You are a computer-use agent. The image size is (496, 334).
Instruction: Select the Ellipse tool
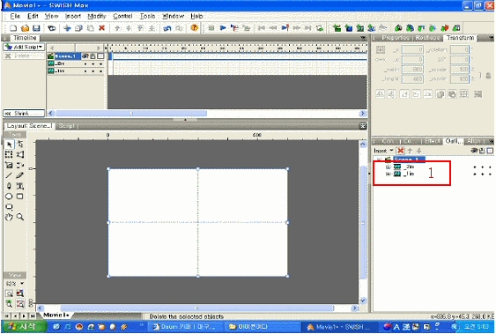[x=9, y=197]
